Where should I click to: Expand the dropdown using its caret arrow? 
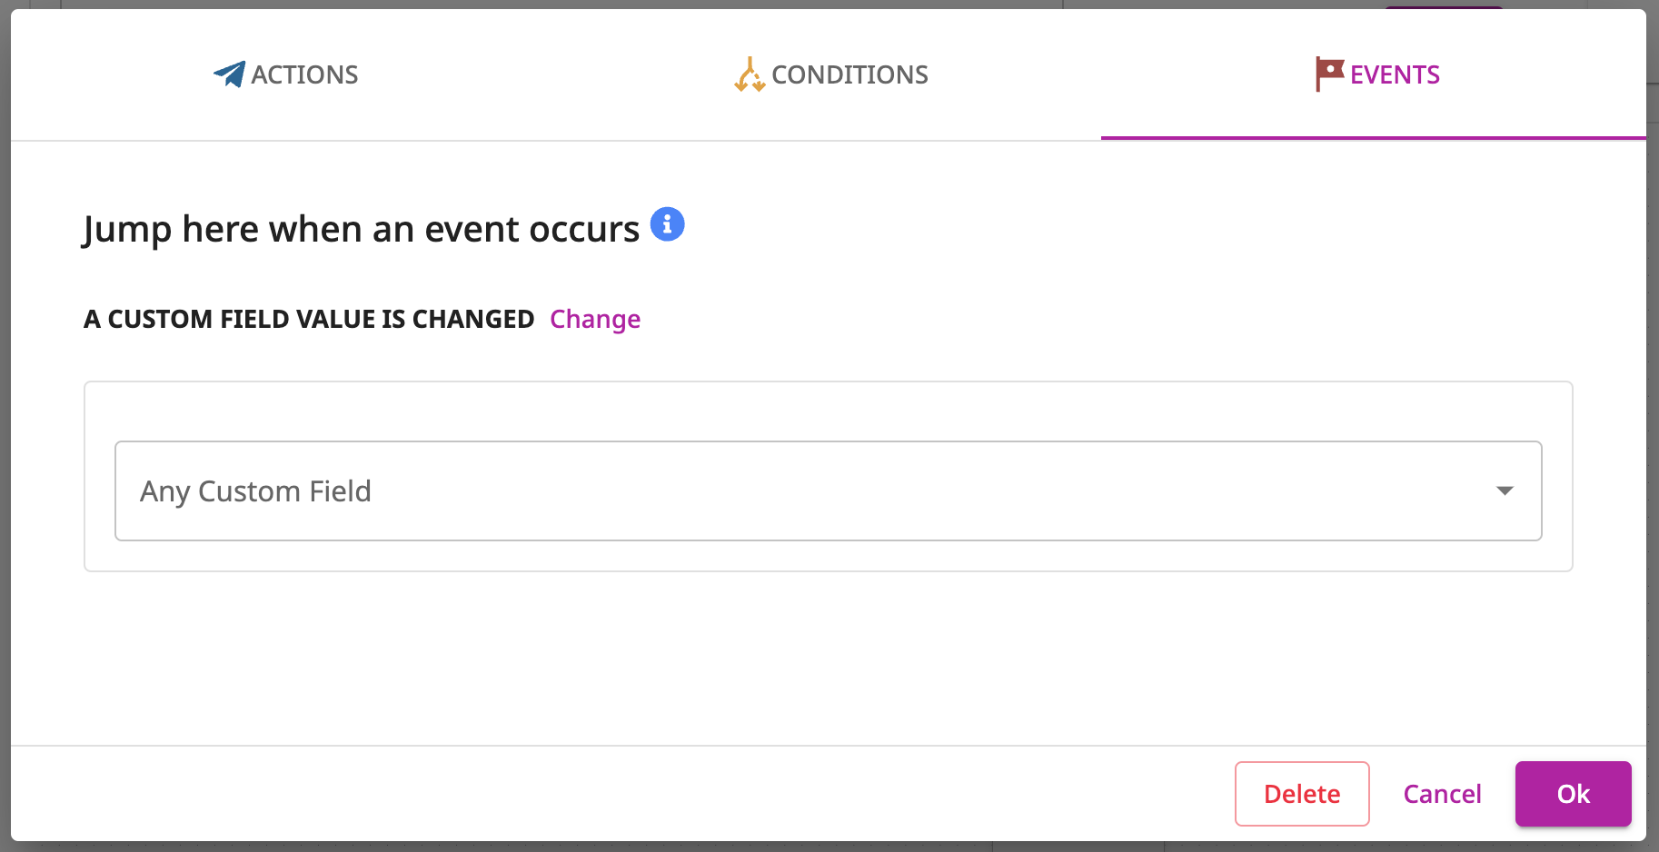(1505, 490)
